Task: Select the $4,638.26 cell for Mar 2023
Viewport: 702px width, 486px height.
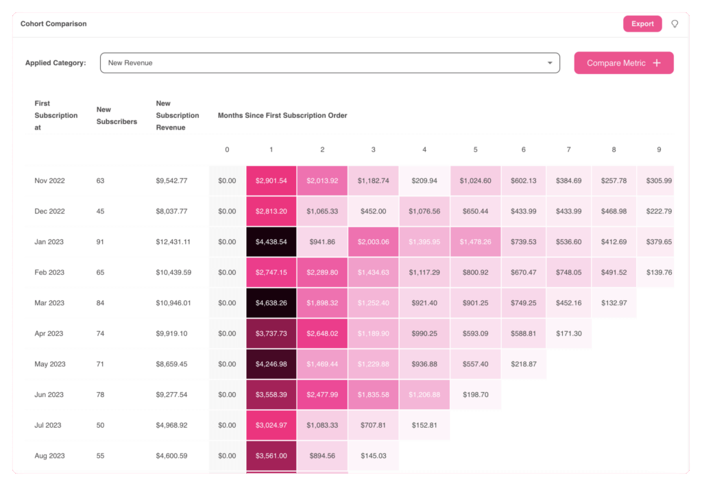Action: 271,302
